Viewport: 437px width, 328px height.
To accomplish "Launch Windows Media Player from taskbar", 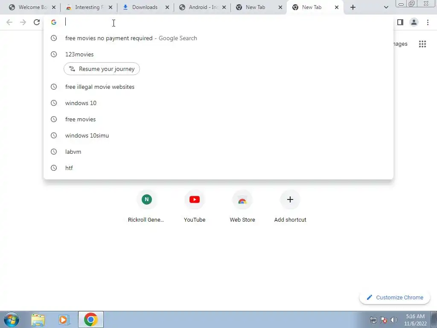I will point(64,320).
